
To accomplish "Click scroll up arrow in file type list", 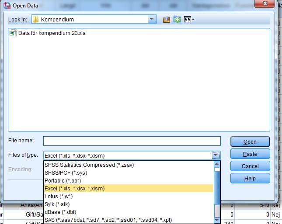I will pos(217,164).
